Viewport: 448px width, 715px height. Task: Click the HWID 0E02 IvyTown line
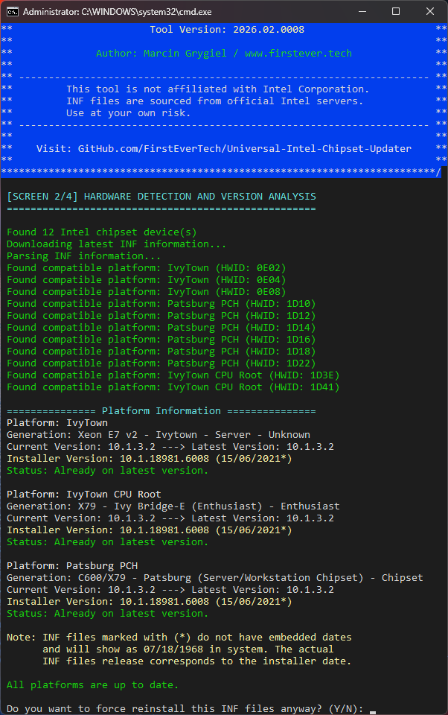click(146, 268)
